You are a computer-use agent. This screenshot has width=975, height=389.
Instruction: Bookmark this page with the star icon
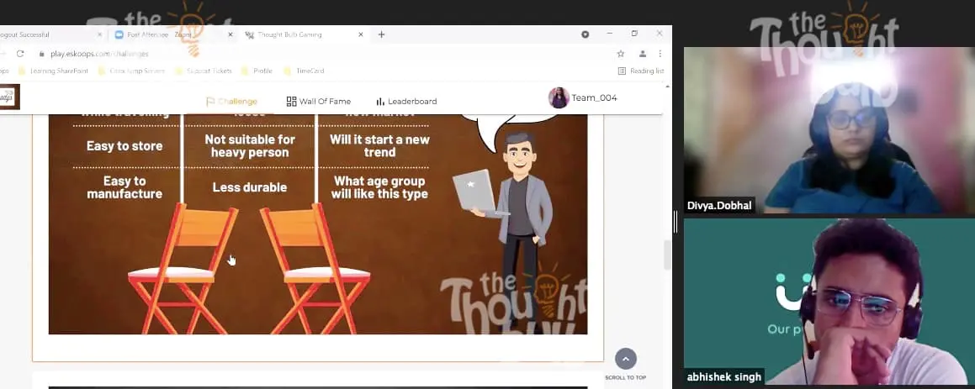click(621, 54)
